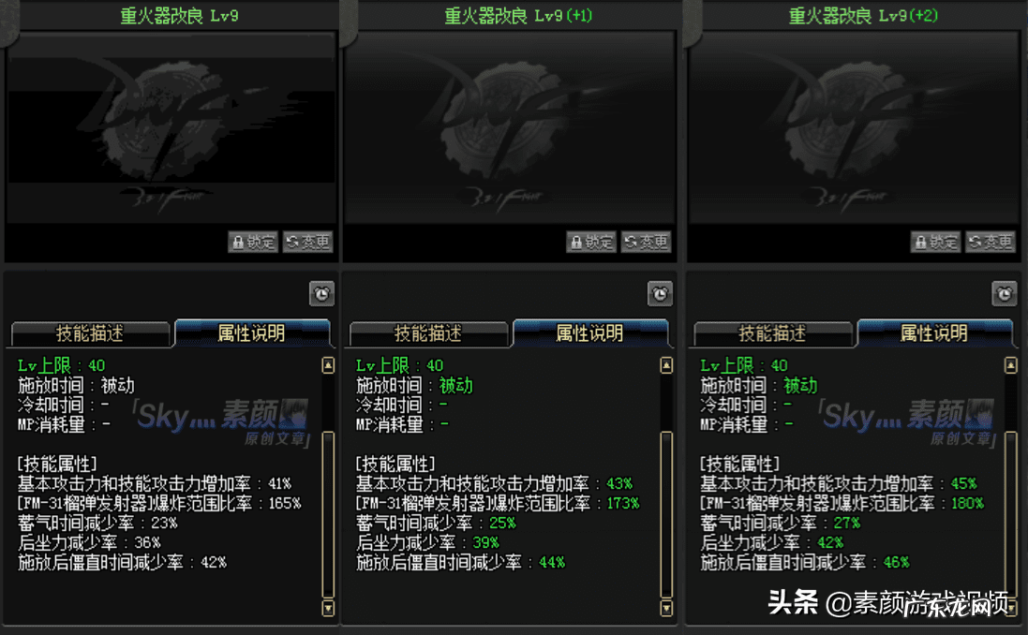Screen dimensions: 1028x635
Task: Select the 属性说明 tab in the Lv9 panel
Action: click(x=252, y=332)
